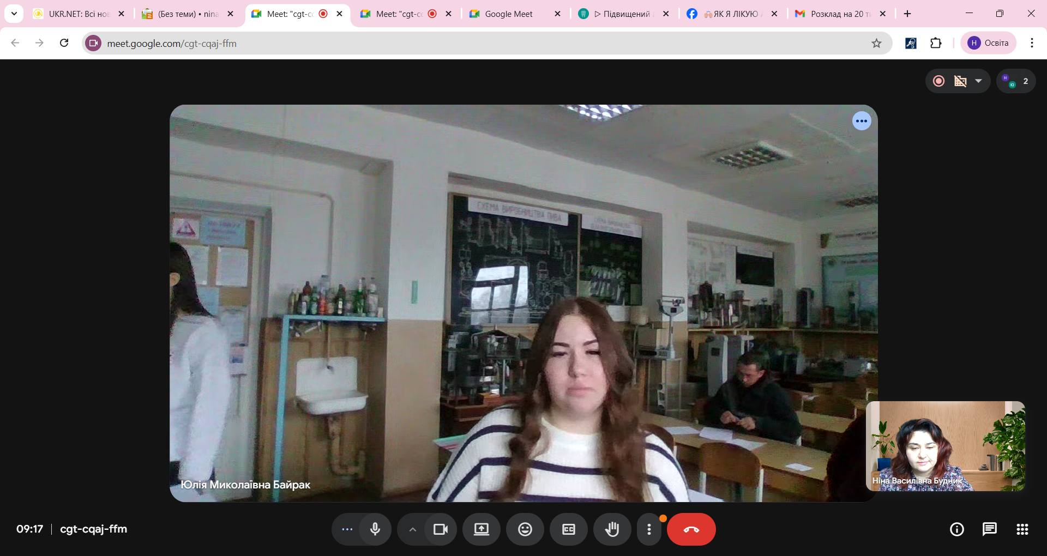The width and height of the screenshot is (1047, 556).
Task: Open the chat with everyone panel
Action: coord(989,529)
